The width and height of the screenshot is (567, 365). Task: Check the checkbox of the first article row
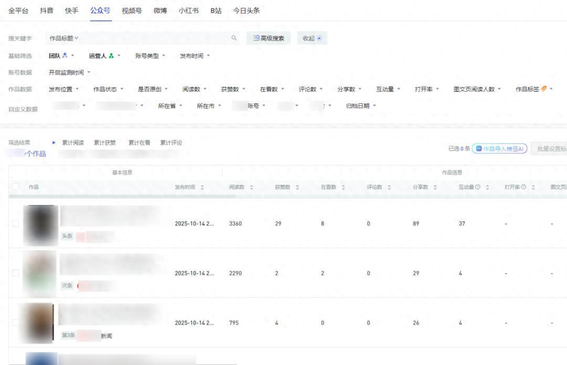pyautogui.click(x=15, y=223)
